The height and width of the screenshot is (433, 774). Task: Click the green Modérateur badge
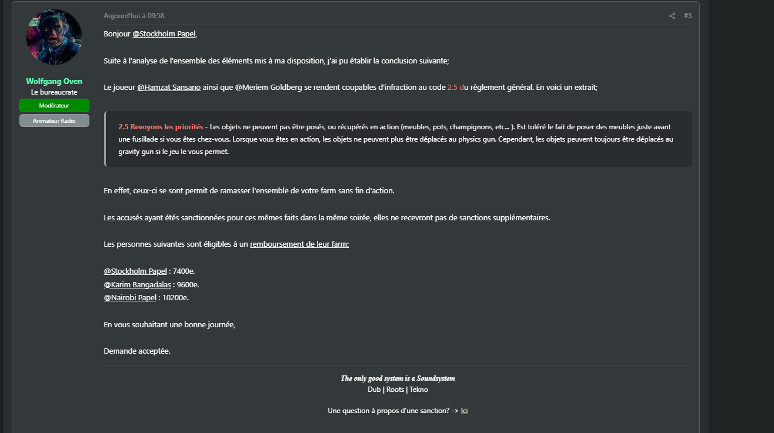(x=54, y=105)
